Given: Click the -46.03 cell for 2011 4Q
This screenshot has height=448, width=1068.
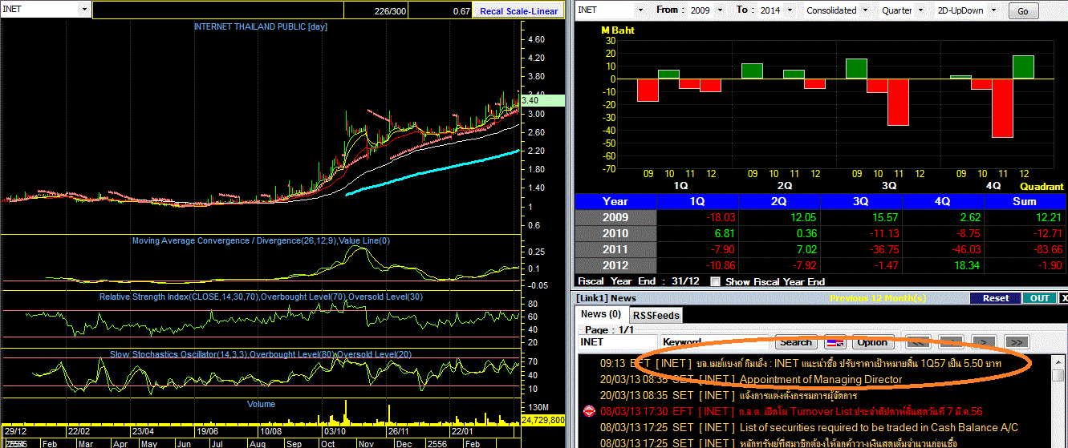Looking at the screenshot, I should point(943,249).
